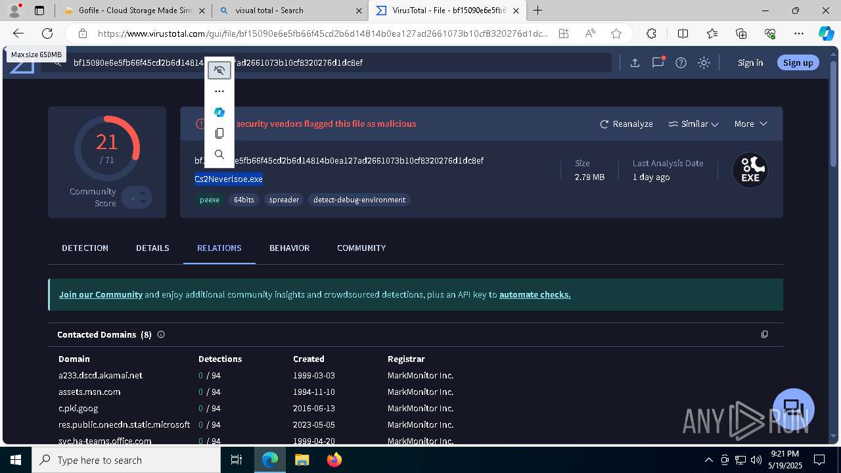This screenshot has height=473, width=841.
Task: Switch to the BEHAVIOR tab
Action: [x=289, y=248]
